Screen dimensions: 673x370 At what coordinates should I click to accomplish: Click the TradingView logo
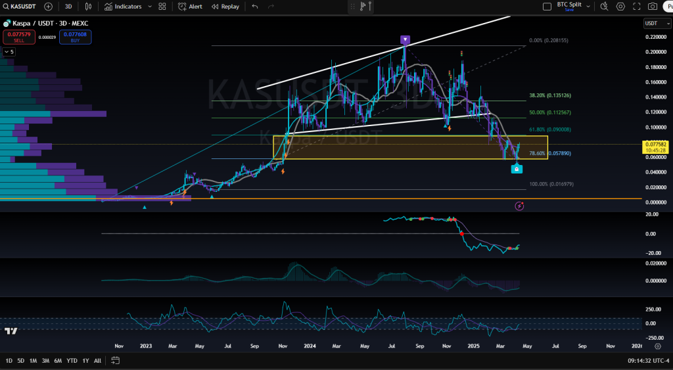tap(11, 331)
